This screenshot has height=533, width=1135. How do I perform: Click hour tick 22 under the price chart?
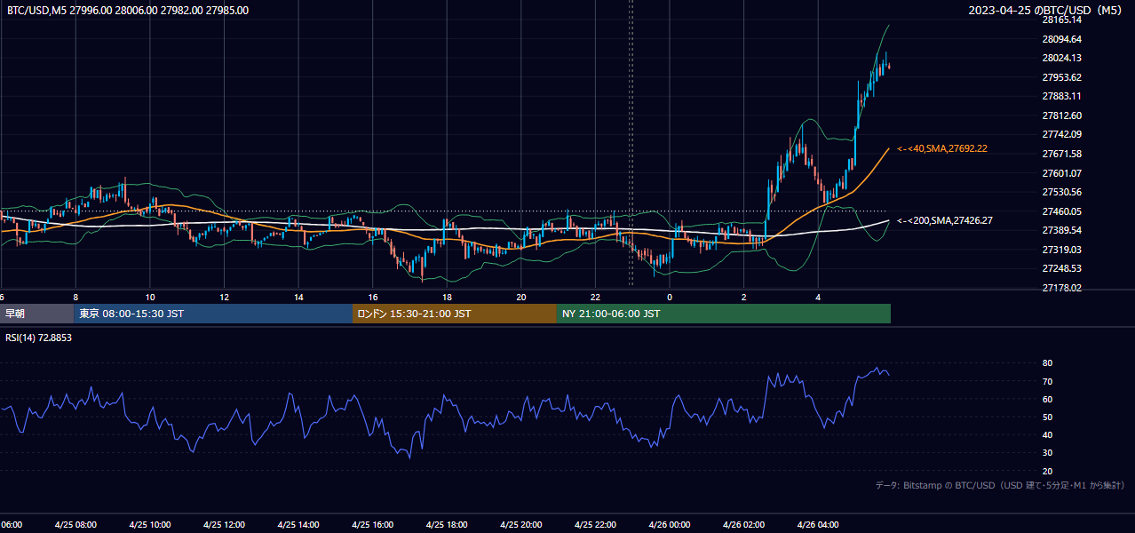tap(595, 297)
